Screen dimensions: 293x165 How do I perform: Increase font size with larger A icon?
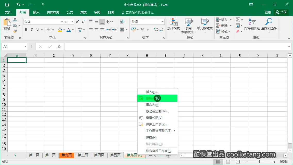click(78, 22)
